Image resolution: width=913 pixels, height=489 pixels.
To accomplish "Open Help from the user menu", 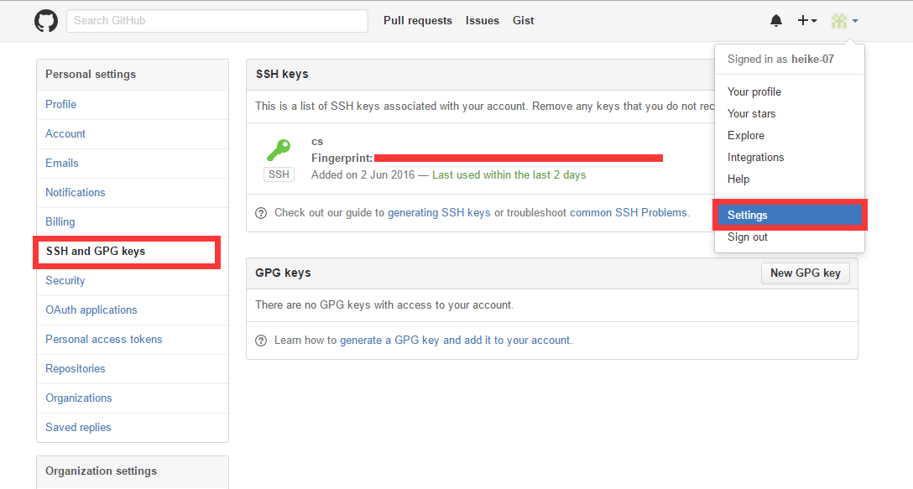I will click(789, 179).
